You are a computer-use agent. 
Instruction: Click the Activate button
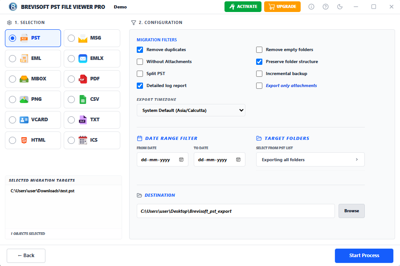[243, 7]
